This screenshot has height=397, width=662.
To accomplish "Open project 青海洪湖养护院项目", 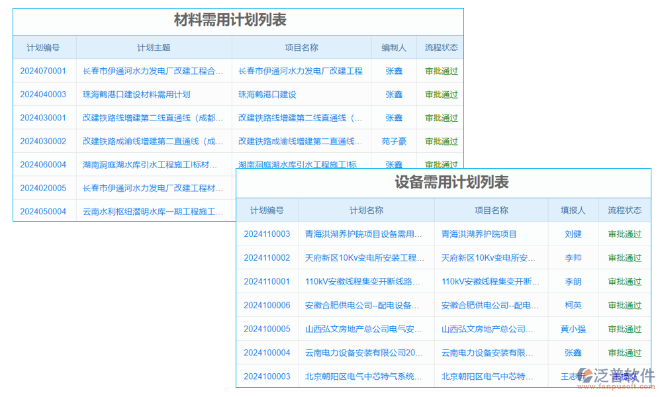I will [x=481, y=234].
